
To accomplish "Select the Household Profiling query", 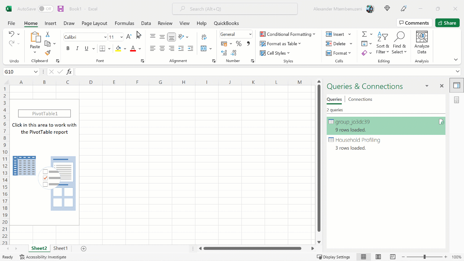I will [358, 140].
